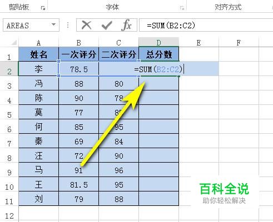
Task: Click the empty total cell in 刘's row
Action: pos(159,199)
